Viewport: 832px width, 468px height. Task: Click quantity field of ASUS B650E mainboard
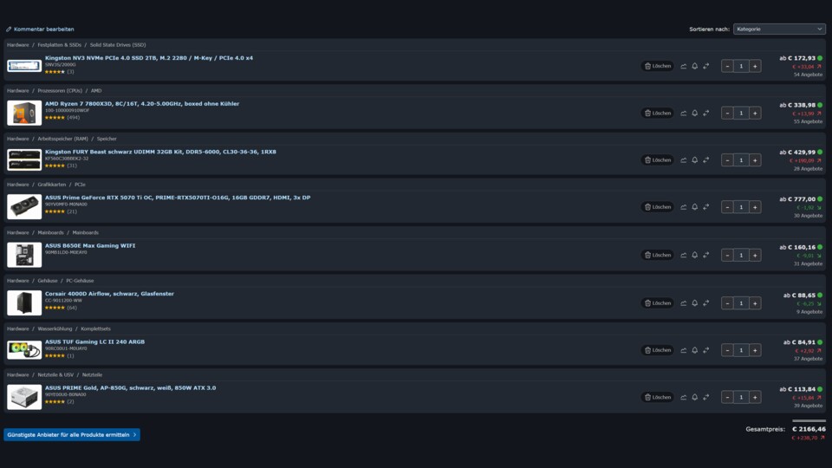click(741, 255)
